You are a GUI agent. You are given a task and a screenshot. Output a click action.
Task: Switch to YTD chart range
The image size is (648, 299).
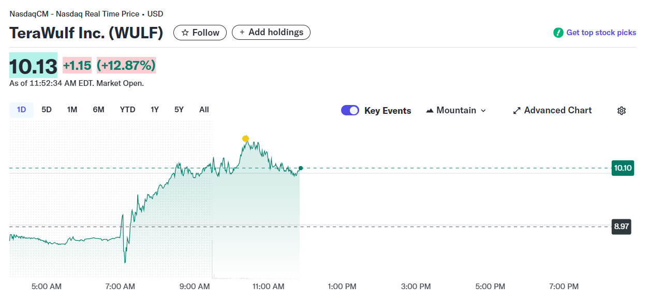coord(127,110)
